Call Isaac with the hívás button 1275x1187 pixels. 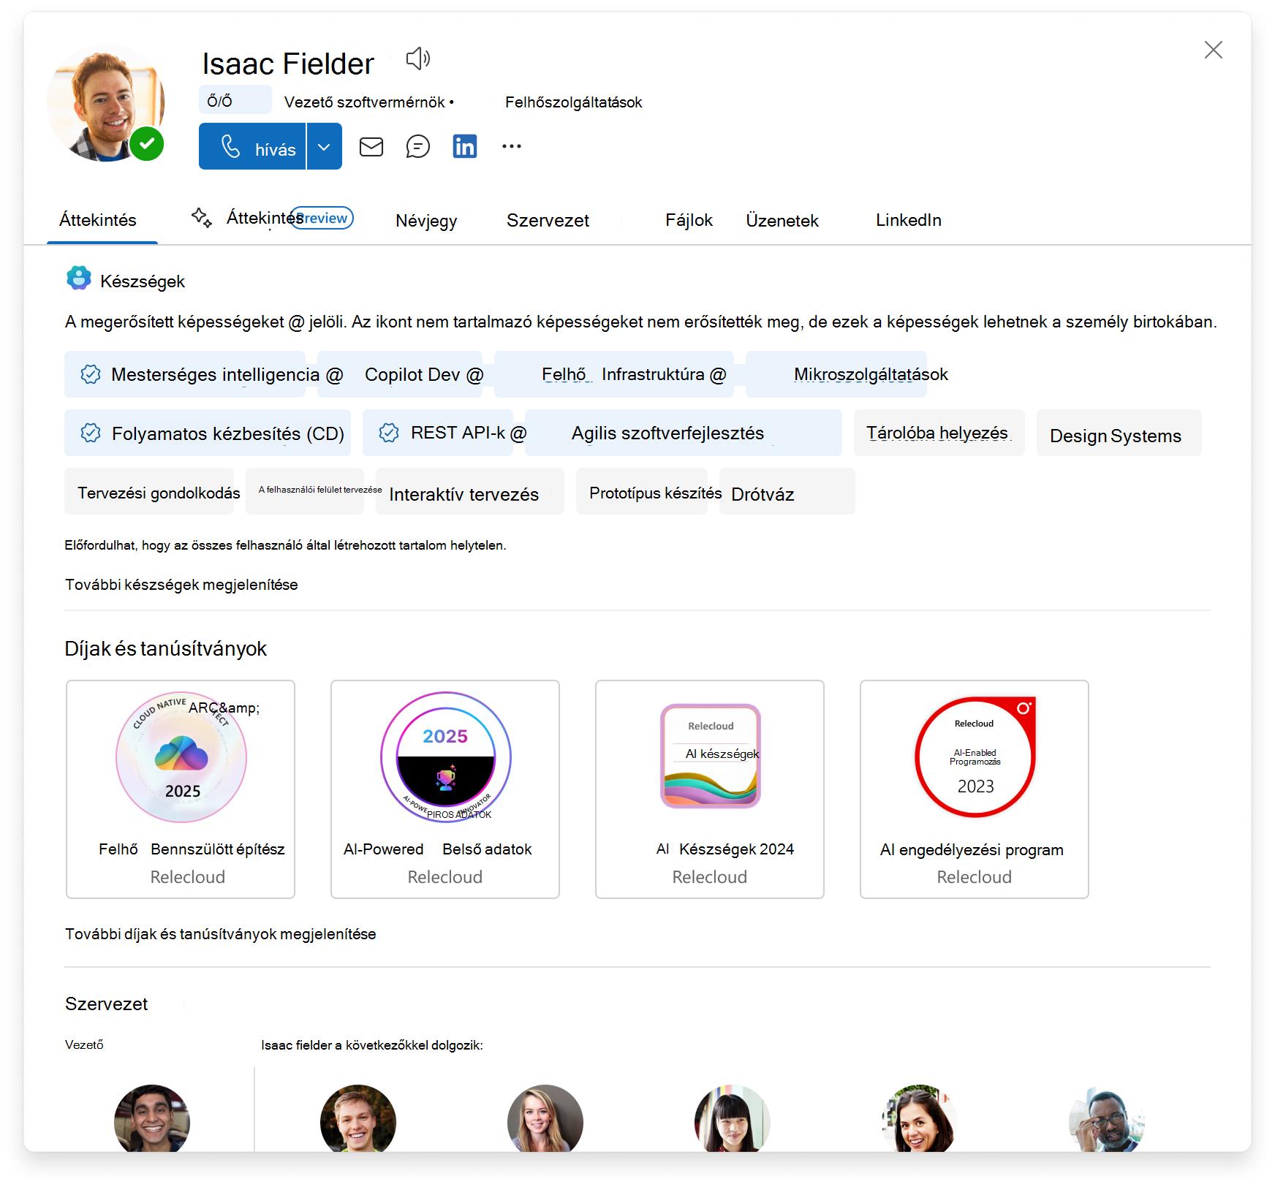(x=252, y=147)
